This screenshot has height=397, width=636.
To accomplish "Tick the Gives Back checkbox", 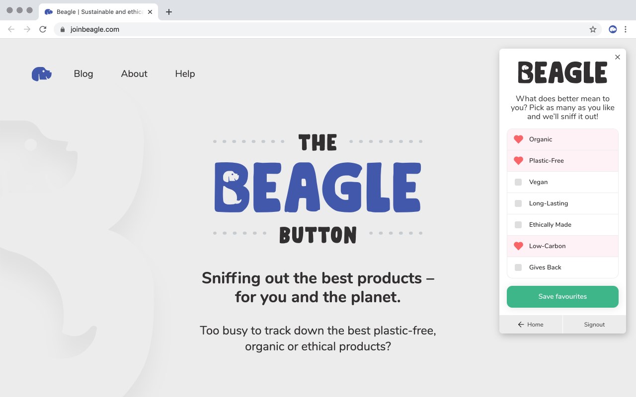I will [518, 267].
